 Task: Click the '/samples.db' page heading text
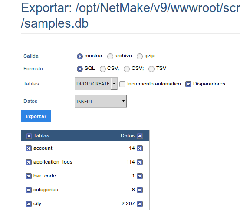[55, 23]
